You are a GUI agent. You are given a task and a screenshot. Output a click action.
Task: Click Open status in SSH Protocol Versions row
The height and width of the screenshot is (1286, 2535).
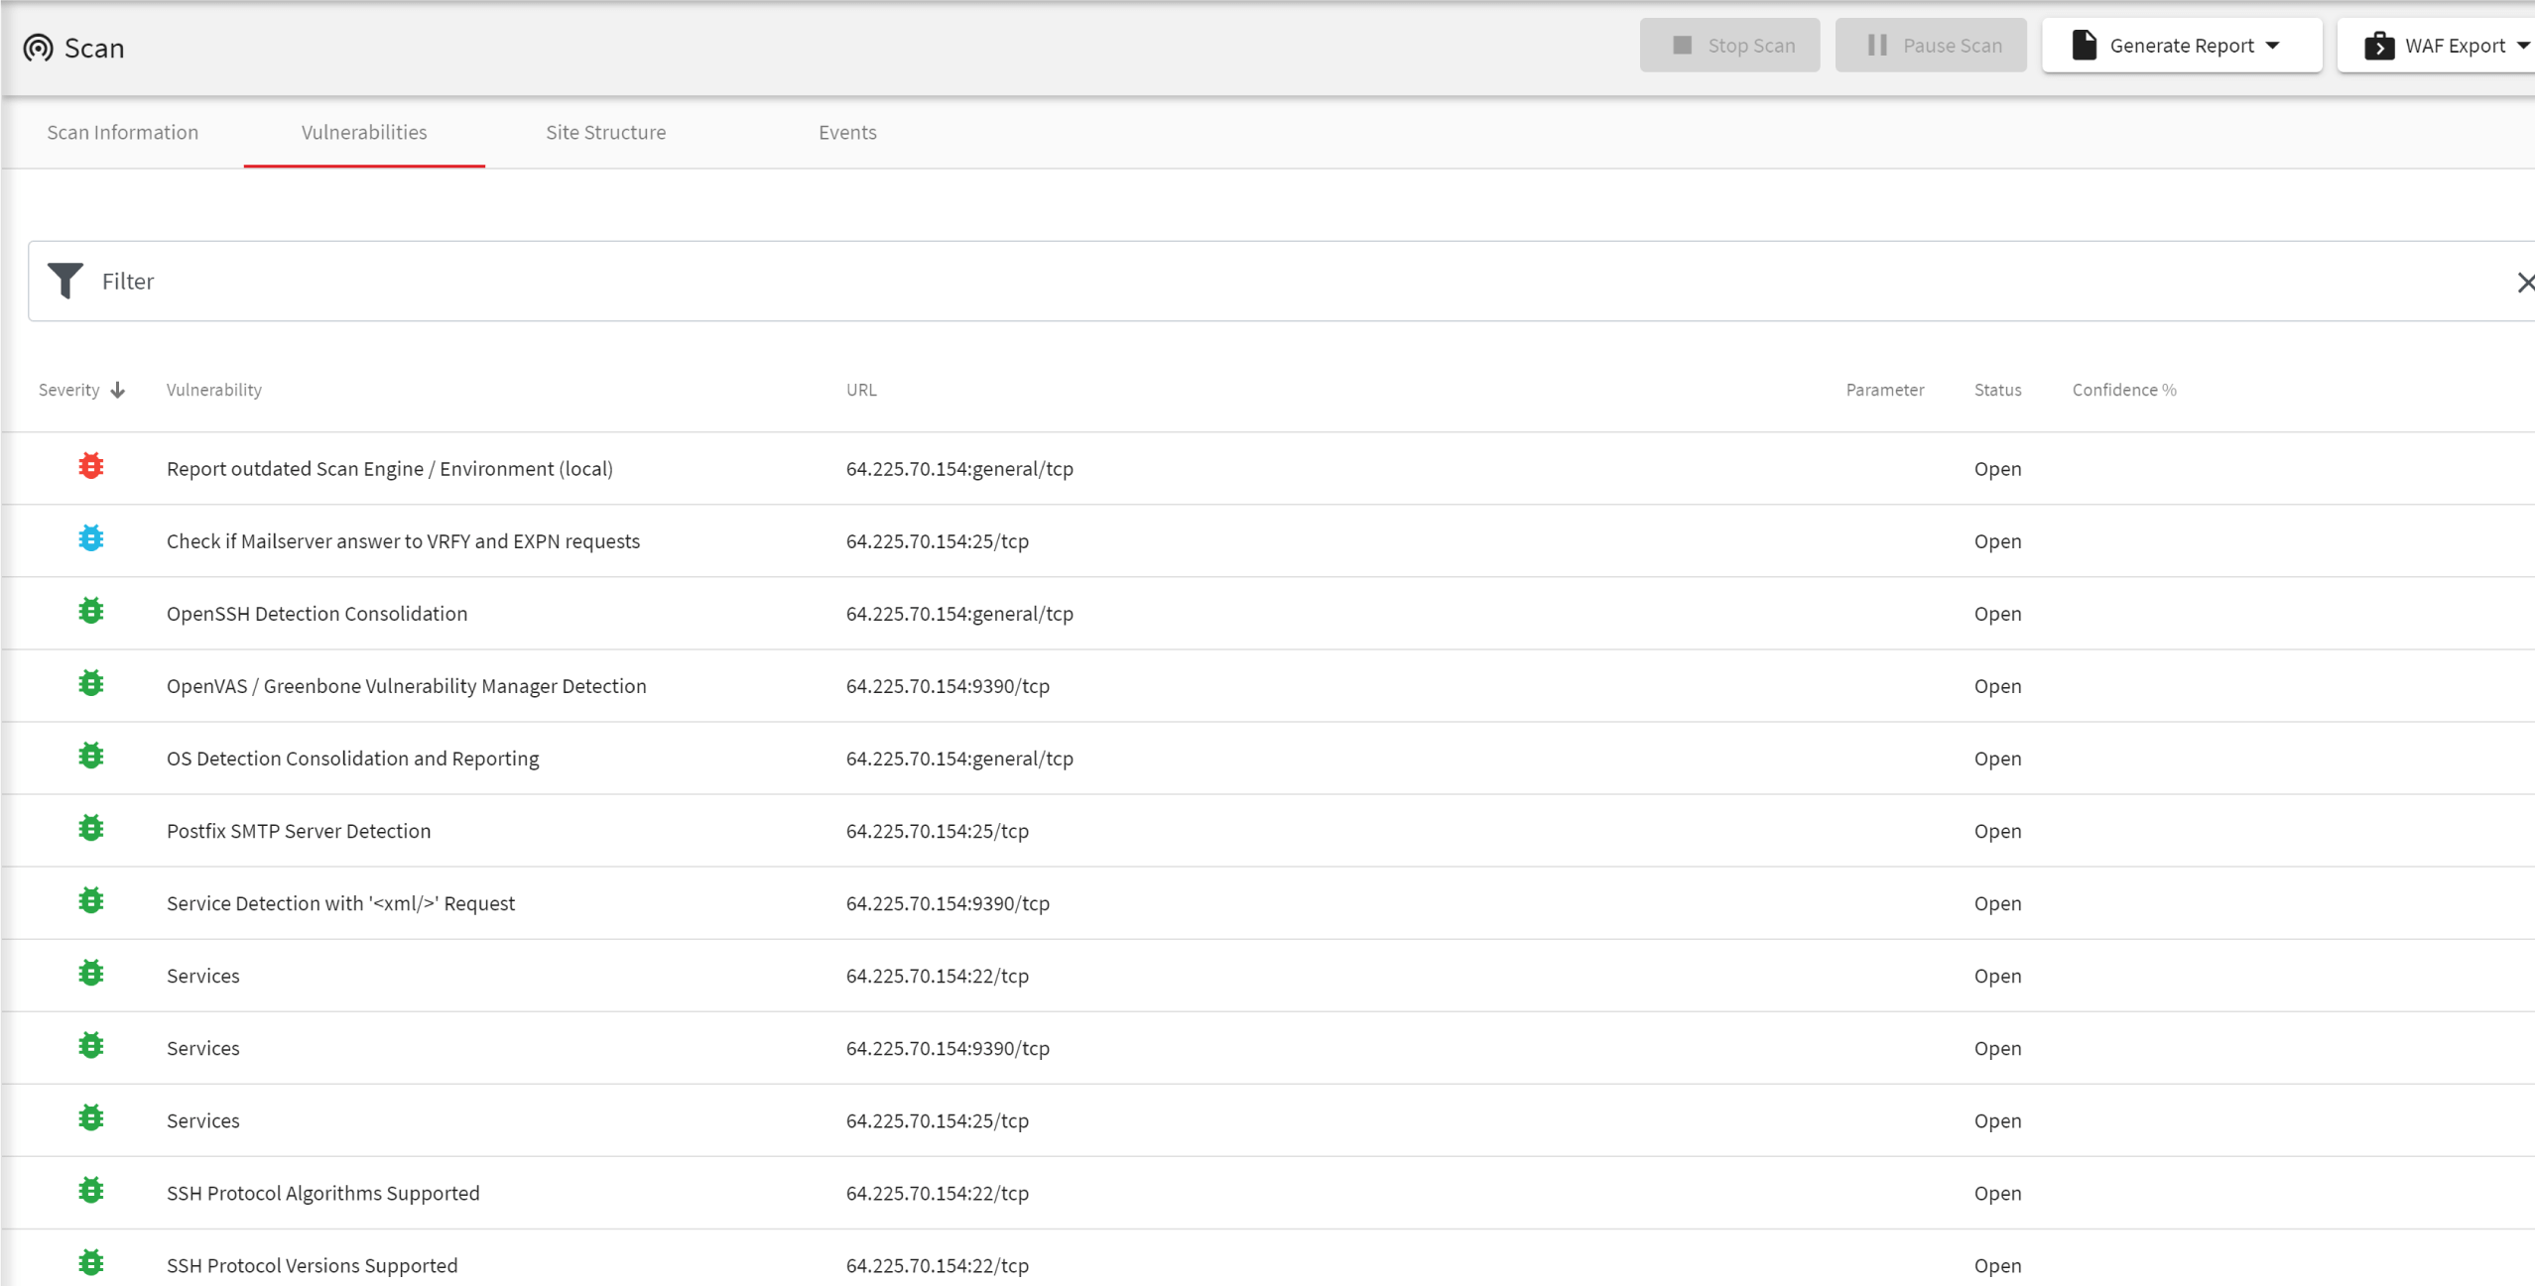[1997, 1265]
